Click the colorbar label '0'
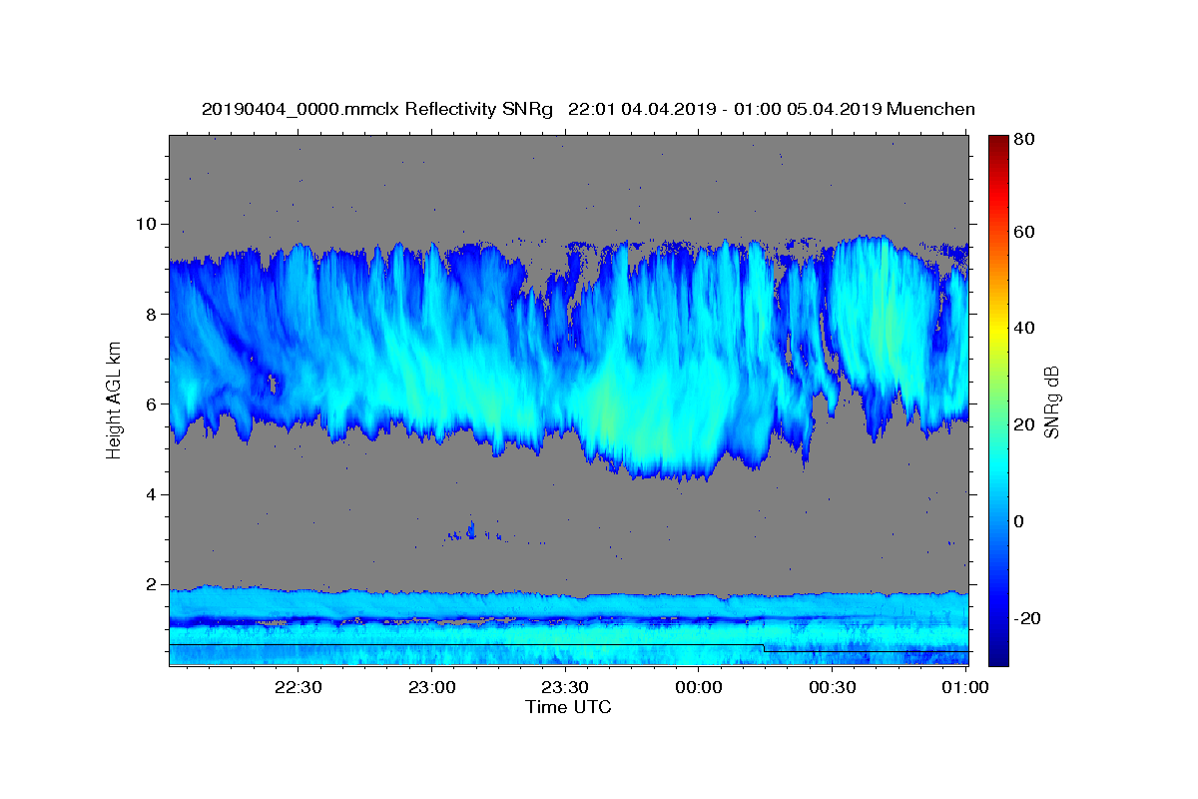Screen dimensions: 1198x799 (1020, 520)
